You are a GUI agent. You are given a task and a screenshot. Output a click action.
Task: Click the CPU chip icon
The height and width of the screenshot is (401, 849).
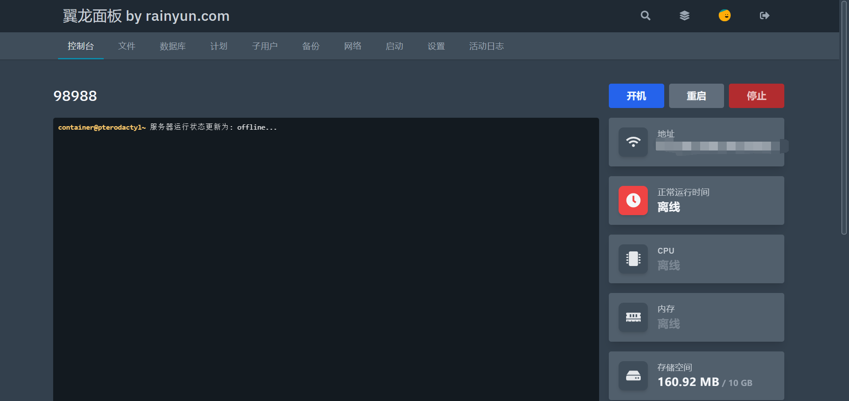633,259
